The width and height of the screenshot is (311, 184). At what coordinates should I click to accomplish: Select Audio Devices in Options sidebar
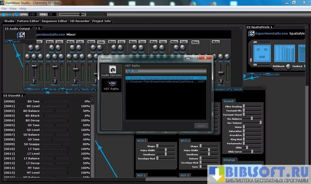[112, 71]
